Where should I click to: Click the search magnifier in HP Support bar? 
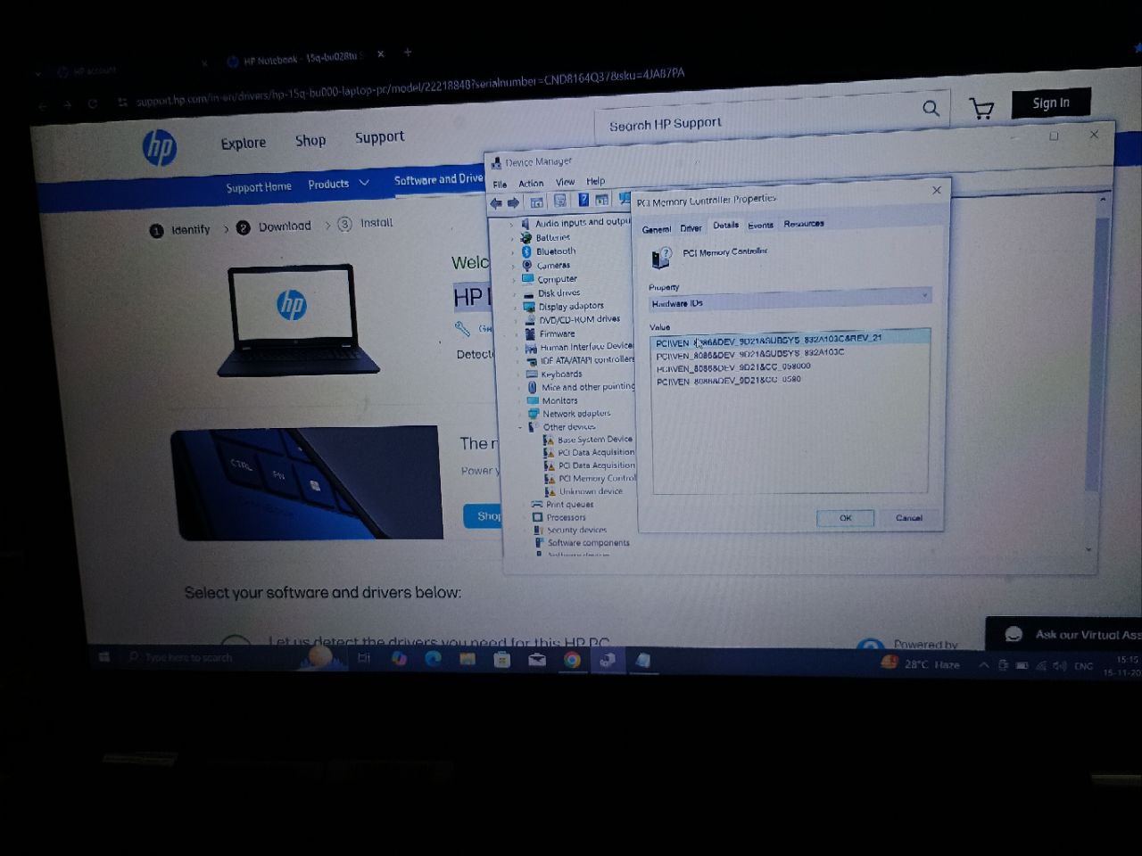[931, 108]
